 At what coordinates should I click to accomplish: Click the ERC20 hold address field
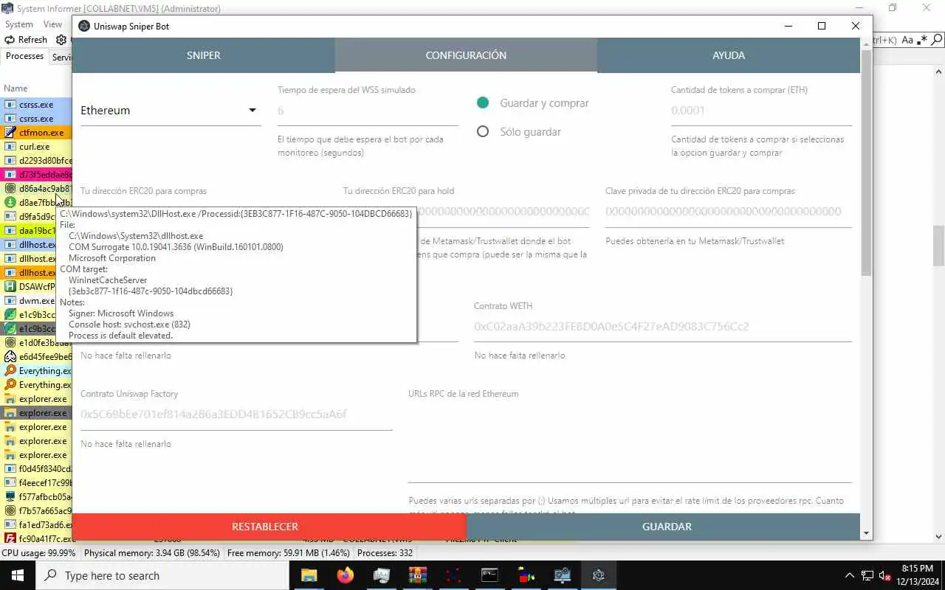(503, 212)
